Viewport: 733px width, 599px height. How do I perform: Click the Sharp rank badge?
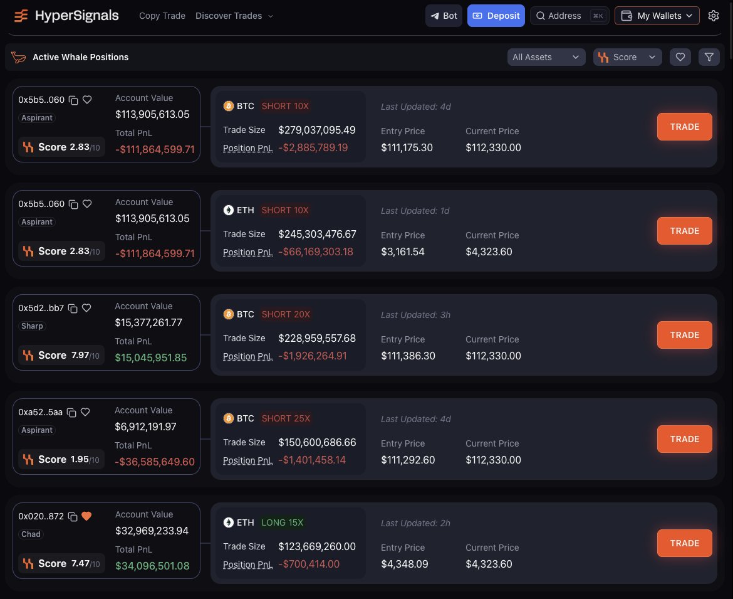pos(32,326)
